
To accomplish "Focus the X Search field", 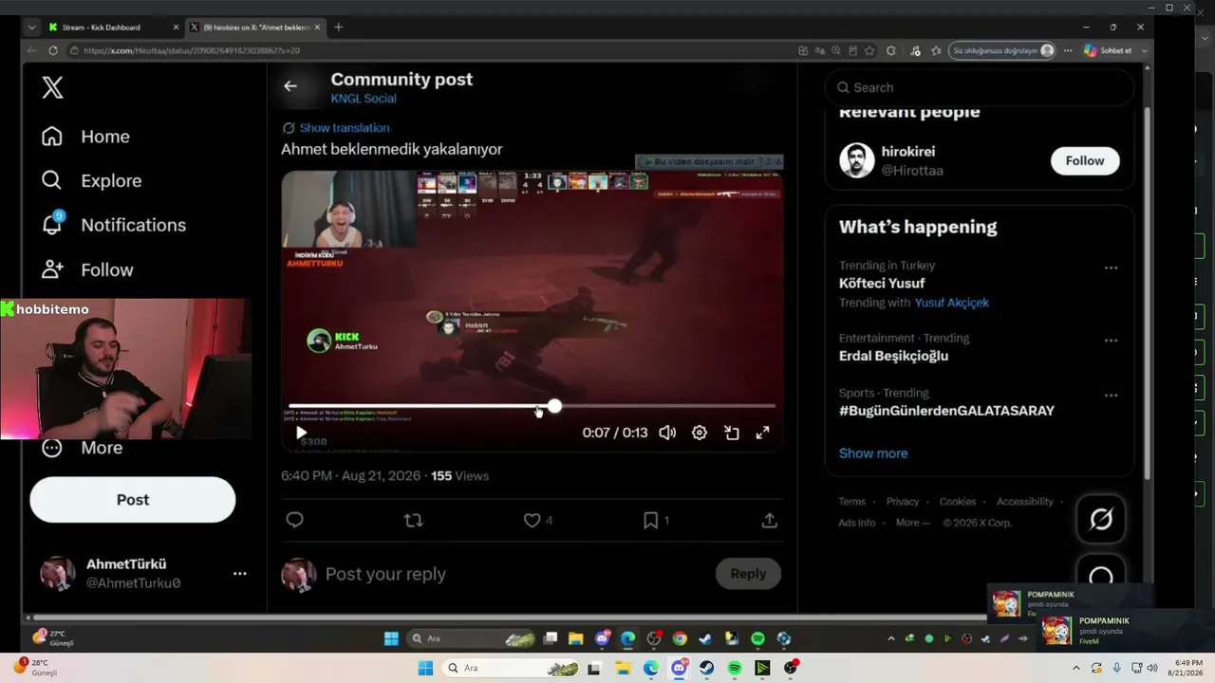I will pos(980,87).
